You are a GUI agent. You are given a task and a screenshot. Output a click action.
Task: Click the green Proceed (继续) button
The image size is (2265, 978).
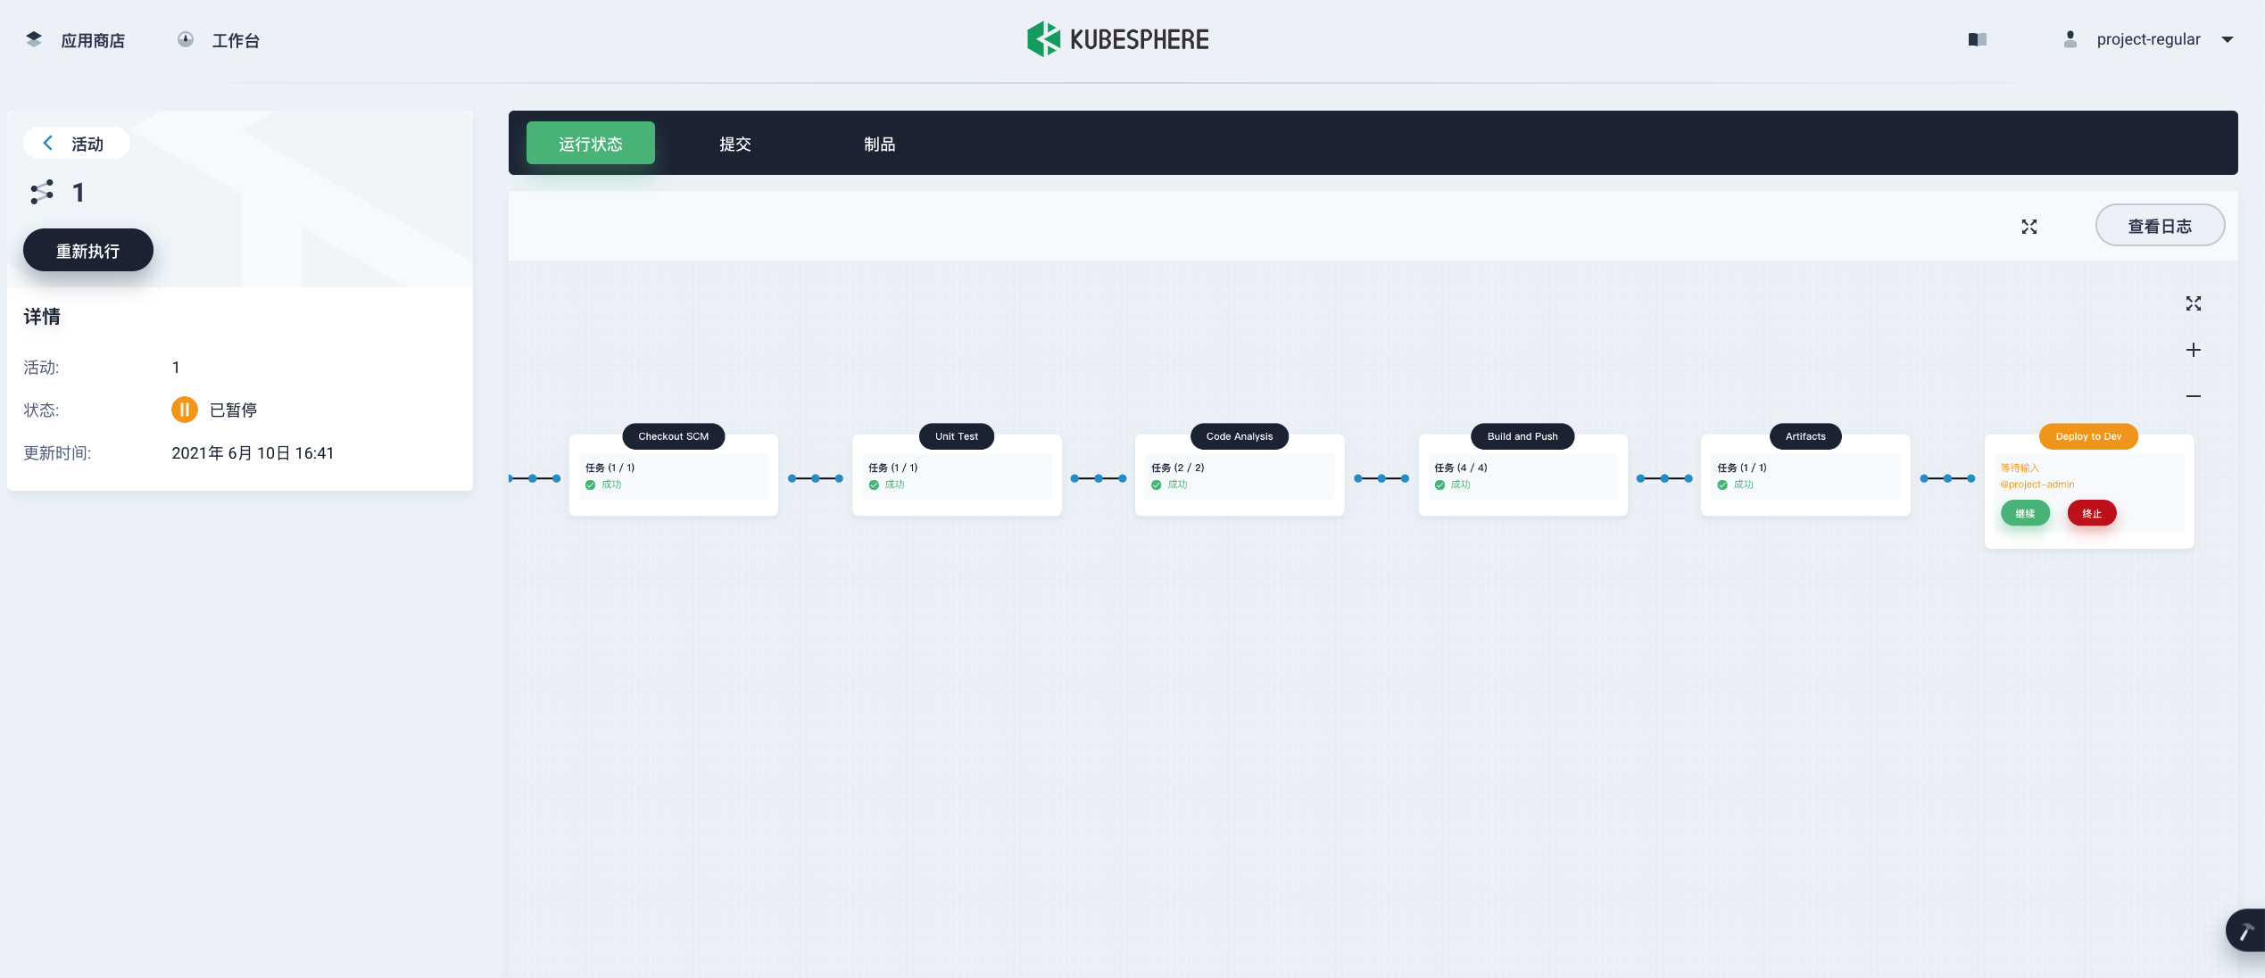click(x=2025, y=513)
